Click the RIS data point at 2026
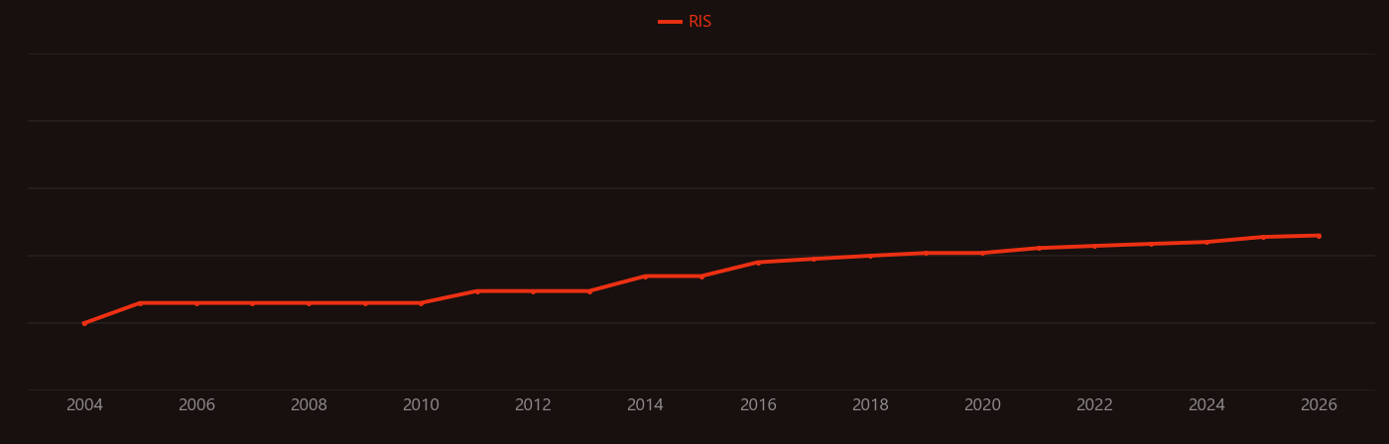 [x=1319, y=236]
